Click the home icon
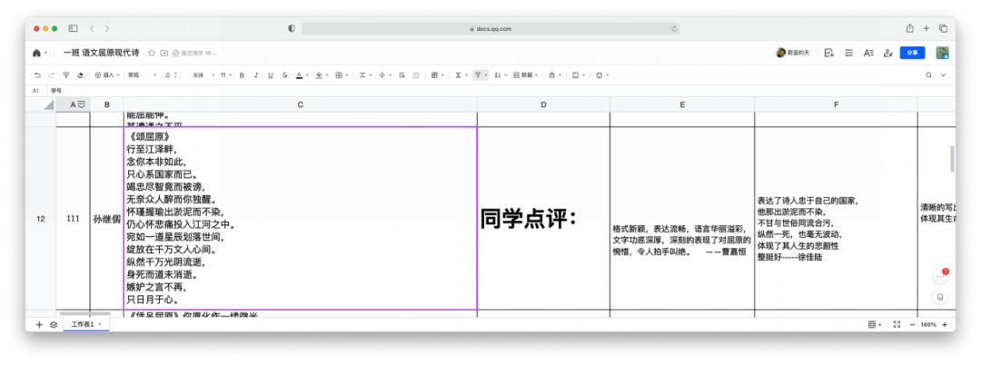Image resolution: width=981 pixels, height=365 pixels. pos(36,53)
